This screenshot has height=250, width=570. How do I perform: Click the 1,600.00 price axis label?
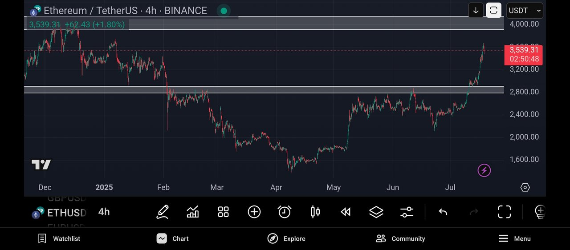click(524, 159)
